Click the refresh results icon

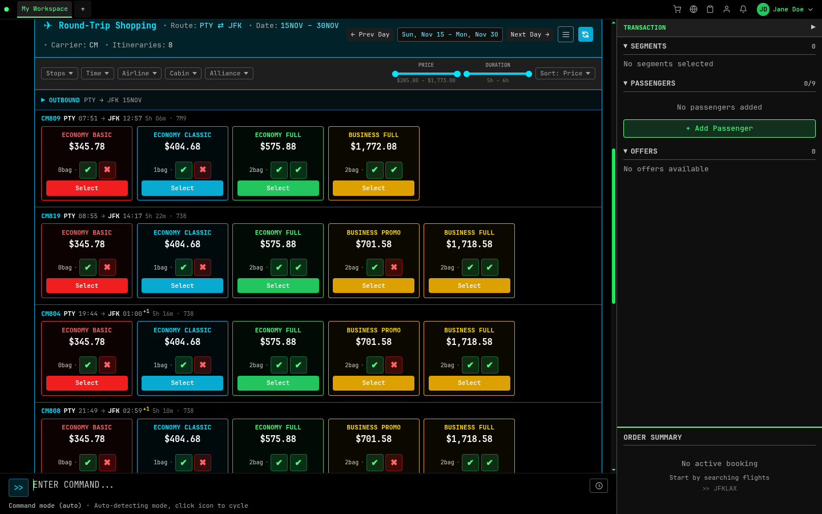click(585, 35)
